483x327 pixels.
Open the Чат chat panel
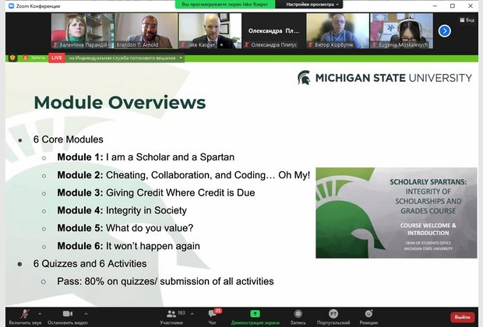(x=213, y=317)
